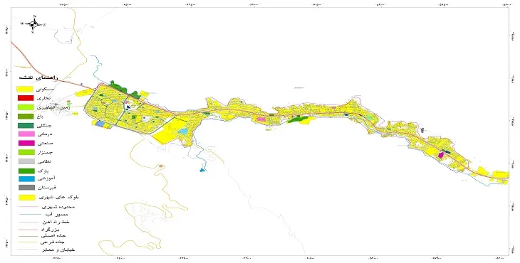The image size is (520, 263).
Task: Click the magenta industrial parcel on the map
Action: [x=441, y=155]
